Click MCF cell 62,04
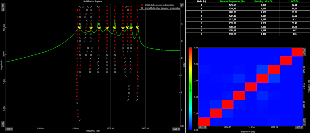 click(294, 5)
